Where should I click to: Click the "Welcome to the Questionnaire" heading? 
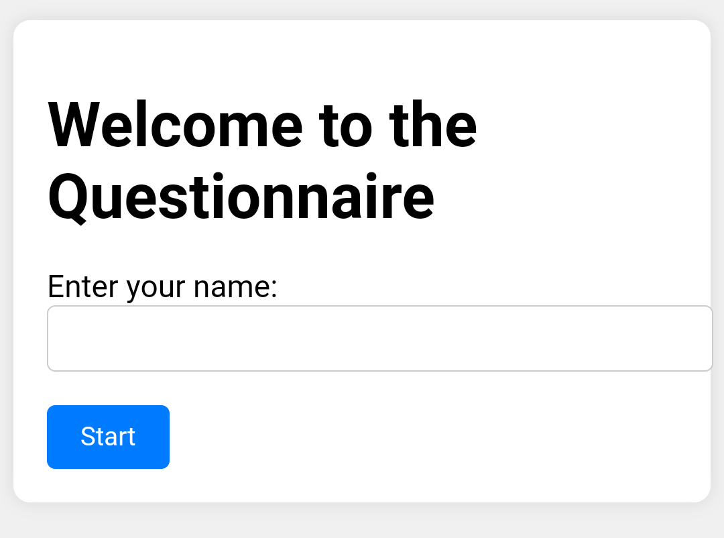262,161
